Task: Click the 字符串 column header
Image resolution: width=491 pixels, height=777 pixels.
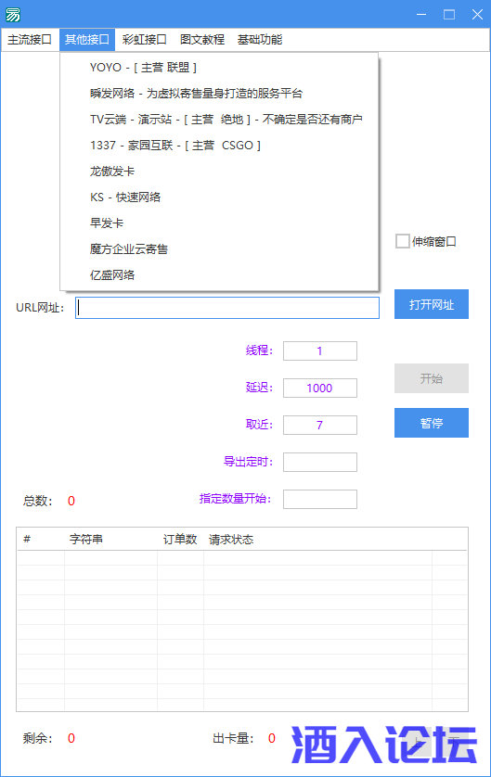Action: [x=85, y=539]
